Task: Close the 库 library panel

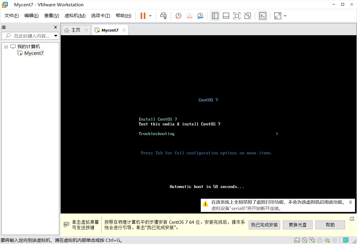Action: 55,27
